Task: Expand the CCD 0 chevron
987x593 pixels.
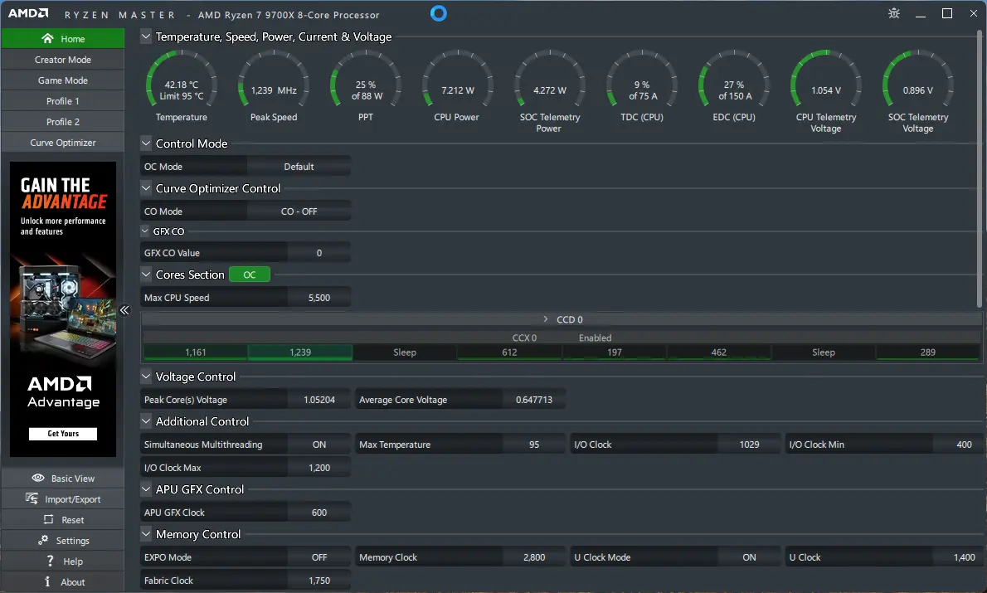Action: [545, 319]
